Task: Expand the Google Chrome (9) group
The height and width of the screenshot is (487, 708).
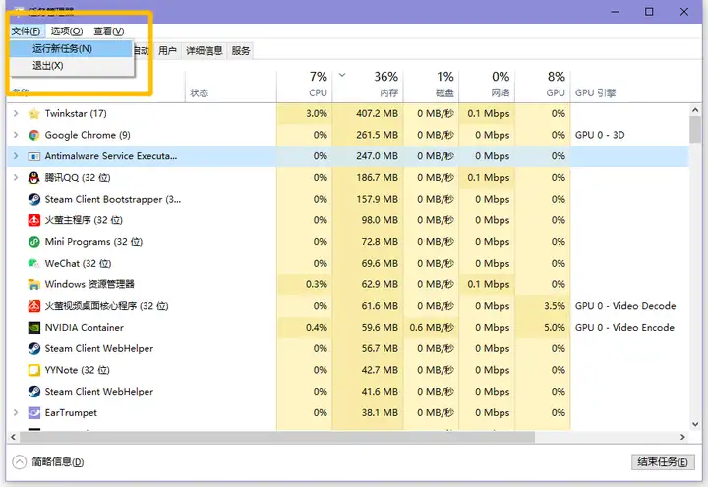Action: click(16, 135)
